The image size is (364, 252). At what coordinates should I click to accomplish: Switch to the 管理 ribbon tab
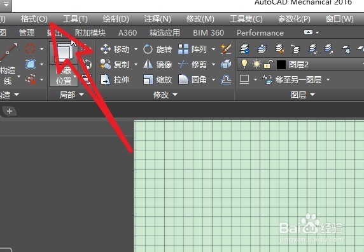pos(27,32)
